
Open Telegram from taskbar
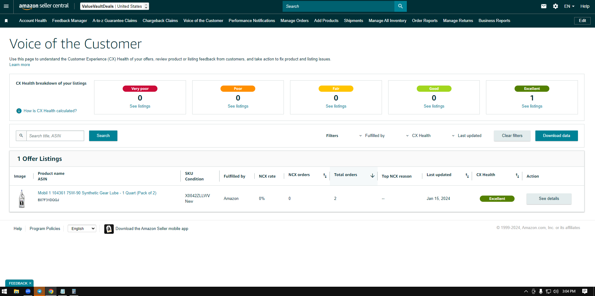[x=39, y=291]
